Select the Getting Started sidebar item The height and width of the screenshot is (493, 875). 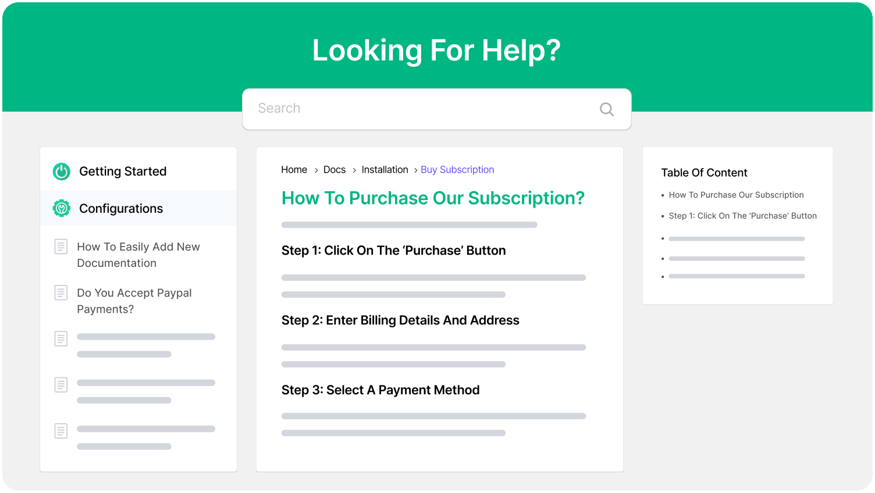tap(122, 171)
